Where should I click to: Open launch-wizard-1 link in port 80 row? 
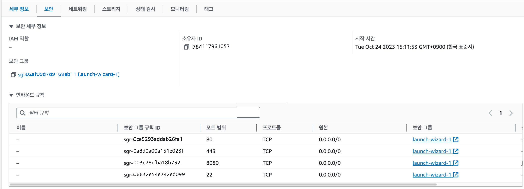click(x=432, y=140)
